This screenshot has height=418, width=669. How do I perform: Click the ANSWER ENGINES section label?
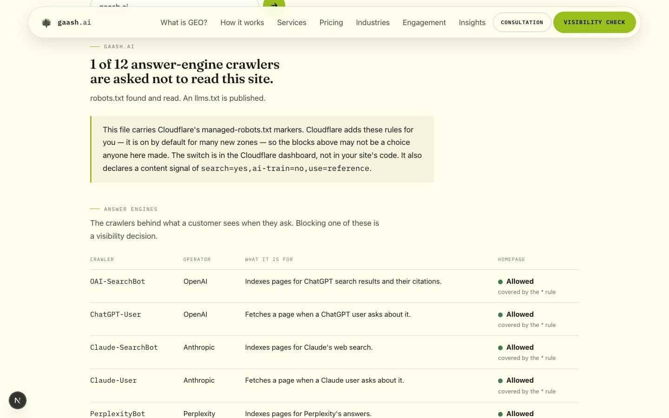(131, 209)
